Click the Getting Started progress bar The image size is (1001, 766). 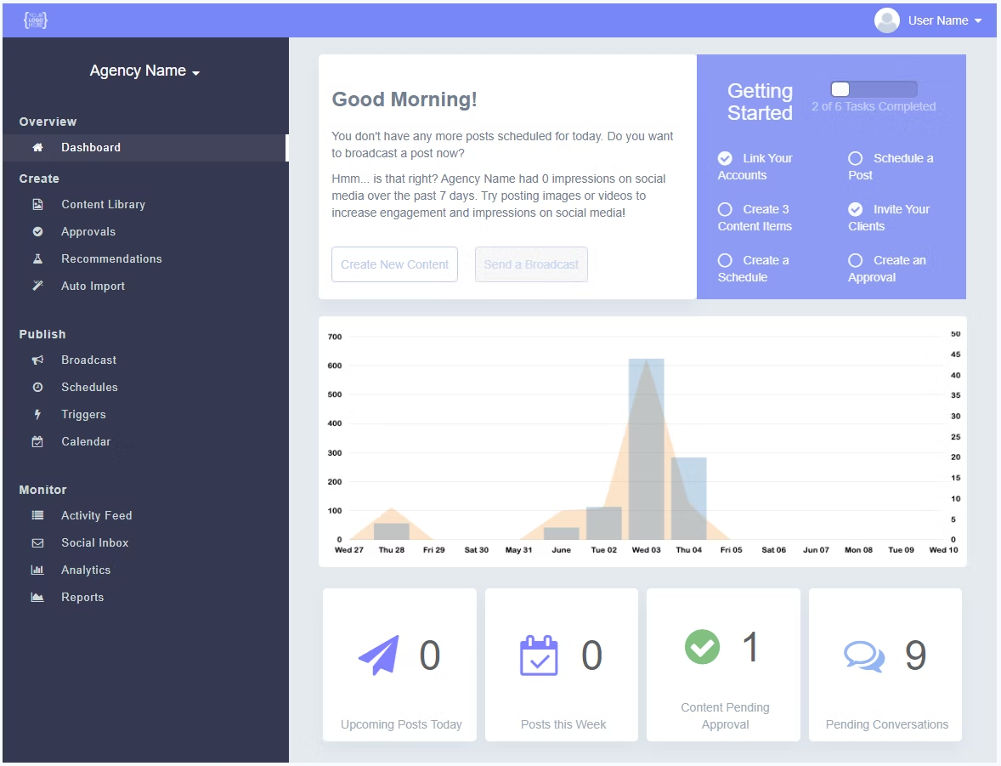click(x=874, y=88)
